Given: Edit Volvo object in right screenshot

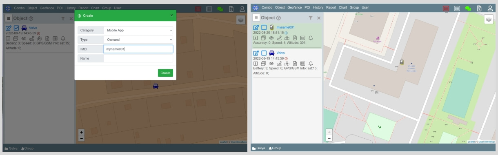Looking at the screenshot, I should [x=256, y=53].
